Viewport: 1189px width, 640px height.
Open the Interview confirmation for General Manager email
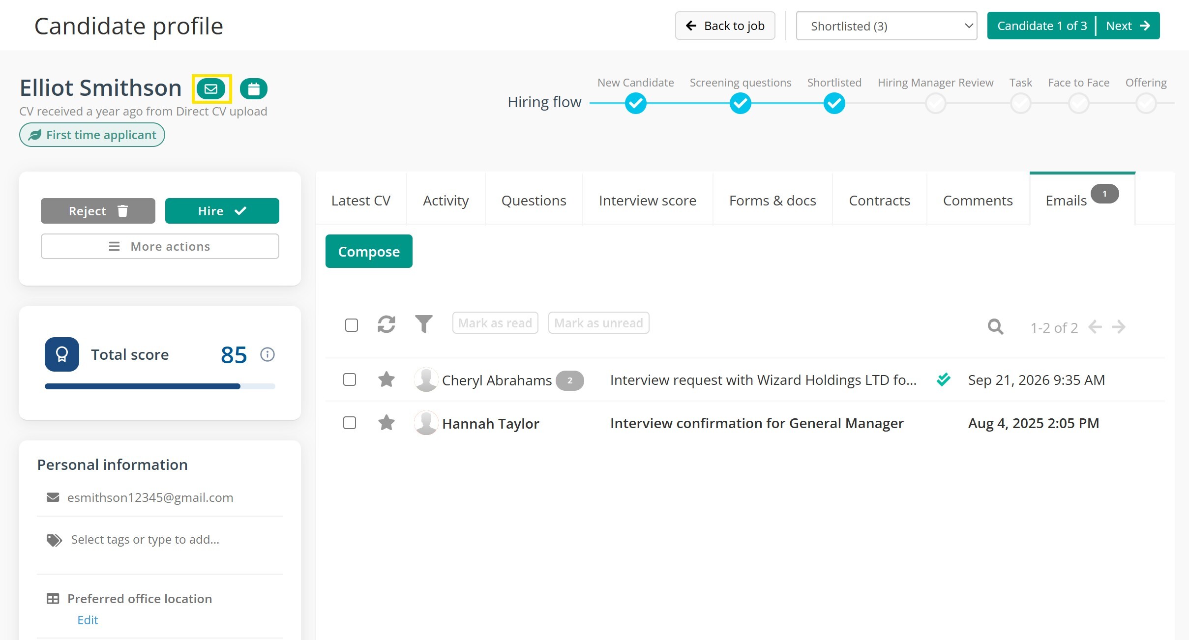coord(757,423)
